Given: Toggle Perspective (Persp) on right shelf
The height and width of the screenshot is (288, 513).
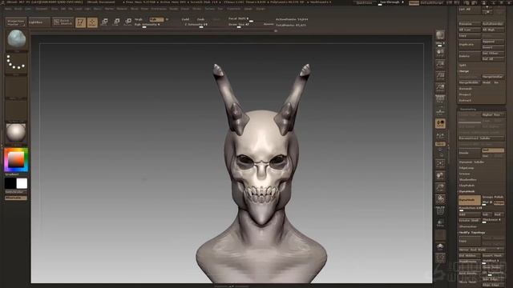Looking at the screenshot, I should pos(440,99).
